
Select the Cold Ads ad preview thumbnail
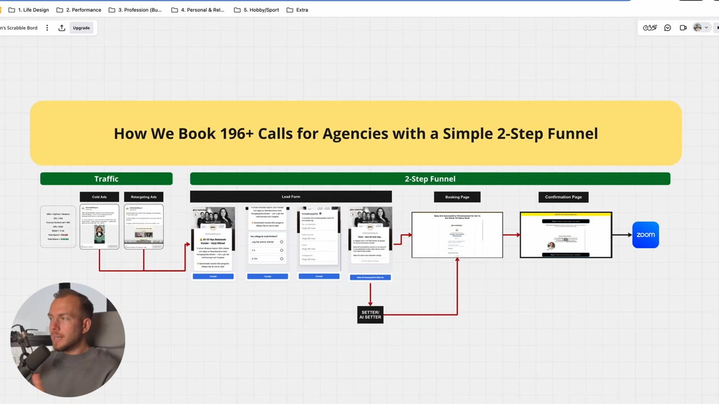(99, 227)
